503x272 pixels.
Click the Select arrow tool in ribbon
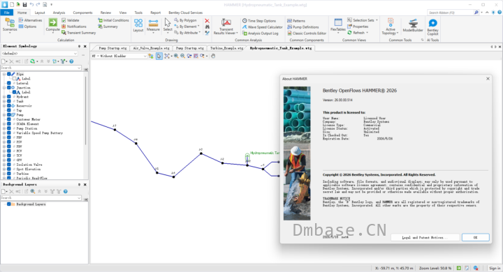tap(168, 25)
